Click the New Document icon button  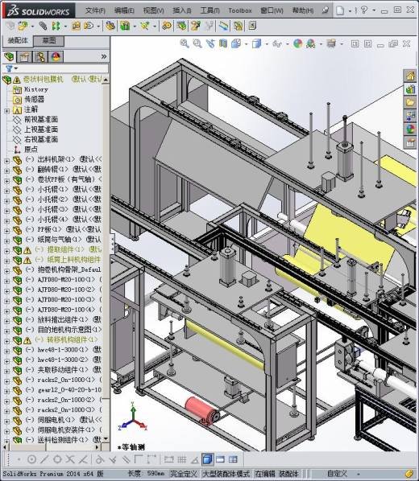coord(340,10)
